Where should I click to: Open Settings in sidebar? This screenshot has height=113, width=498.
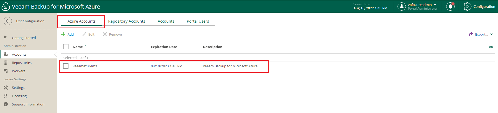coord(18,88)
